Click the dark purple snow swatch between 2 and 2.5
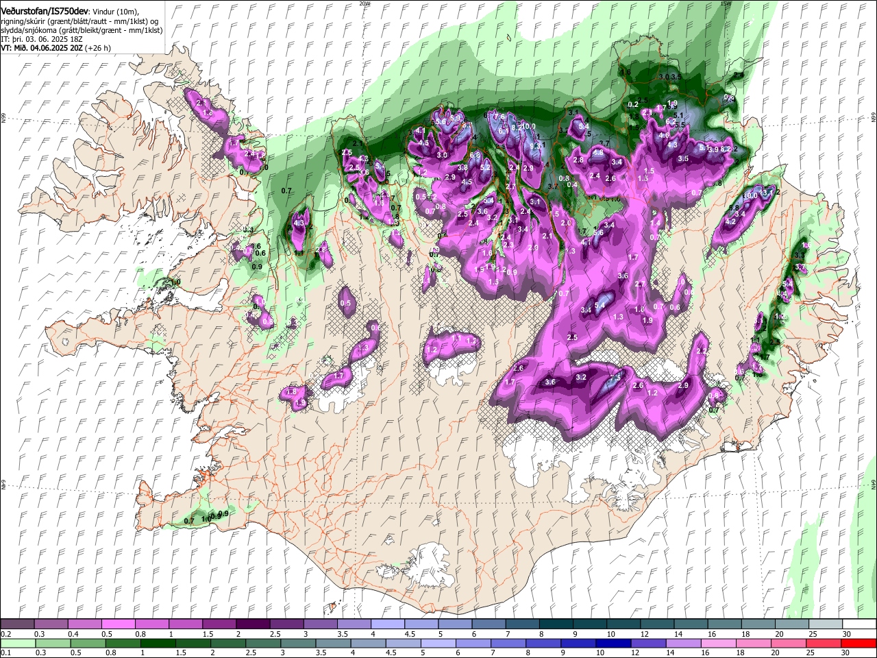 click(252, 624)
